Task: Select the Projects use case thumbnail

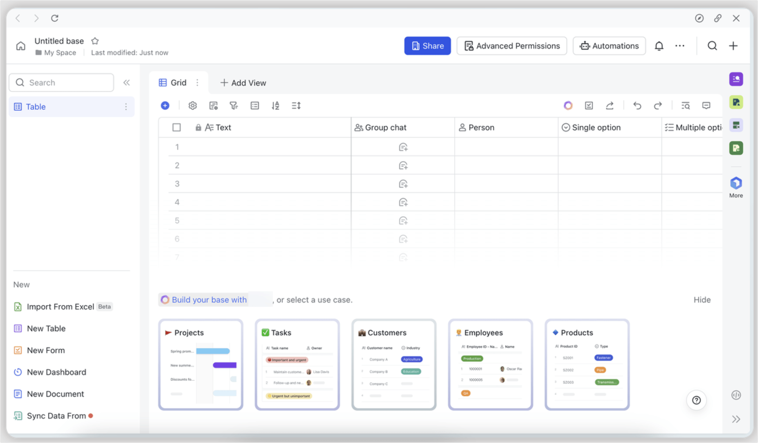Action: (201, 365)
